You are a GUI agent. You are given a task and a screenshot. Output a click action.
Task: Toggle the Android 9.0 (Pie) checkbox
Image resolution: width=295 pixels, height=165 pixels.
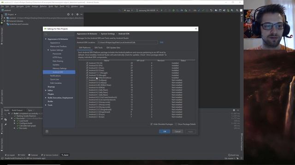pos(87,66)
